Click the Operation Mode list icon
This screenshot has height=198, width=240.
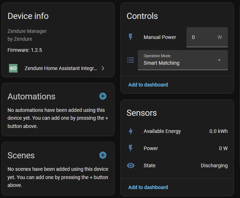131,60
